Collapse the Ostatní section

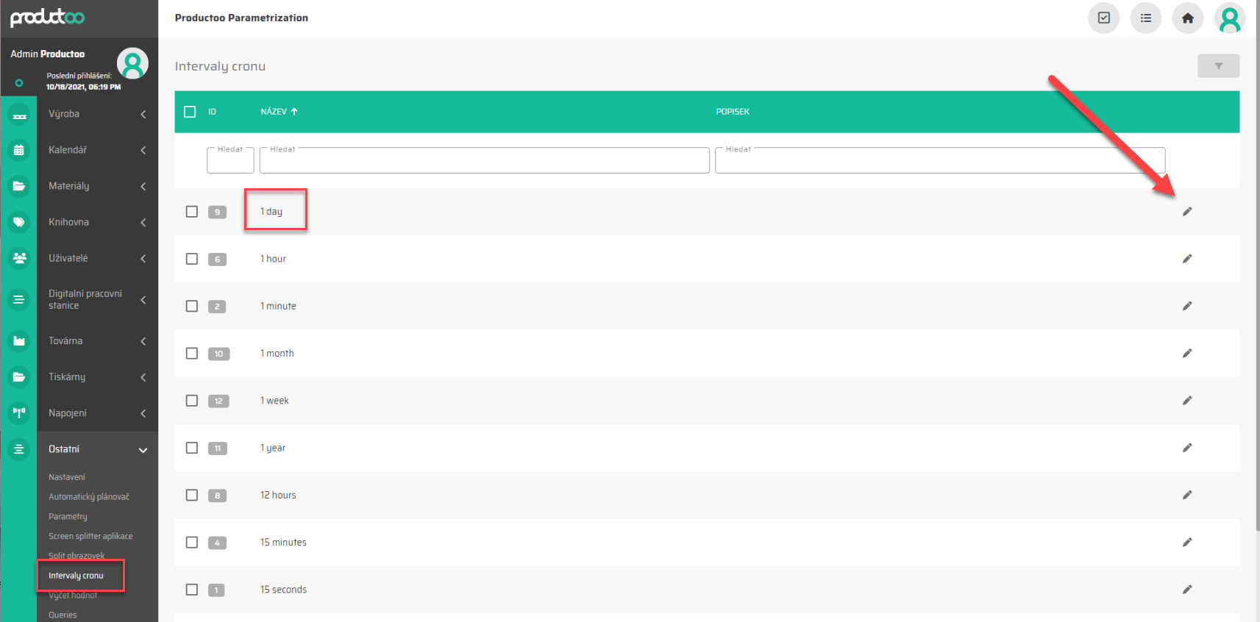(x=143, y=450)
